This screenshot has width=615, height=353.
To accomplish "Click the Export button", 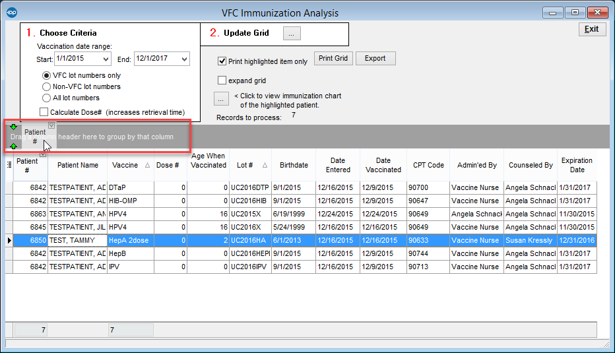I will coord(375,58).
